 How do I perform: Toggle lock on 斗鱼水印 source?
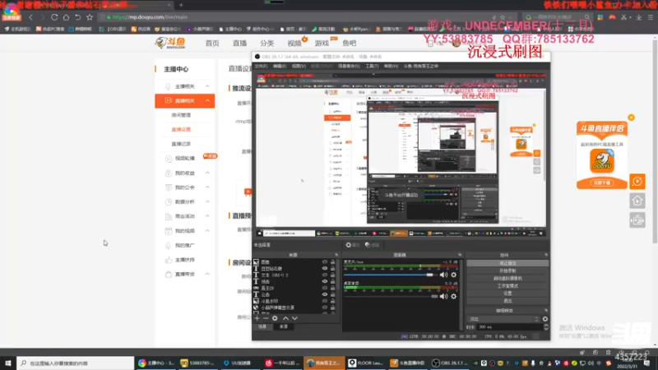[x=333, y=301]
